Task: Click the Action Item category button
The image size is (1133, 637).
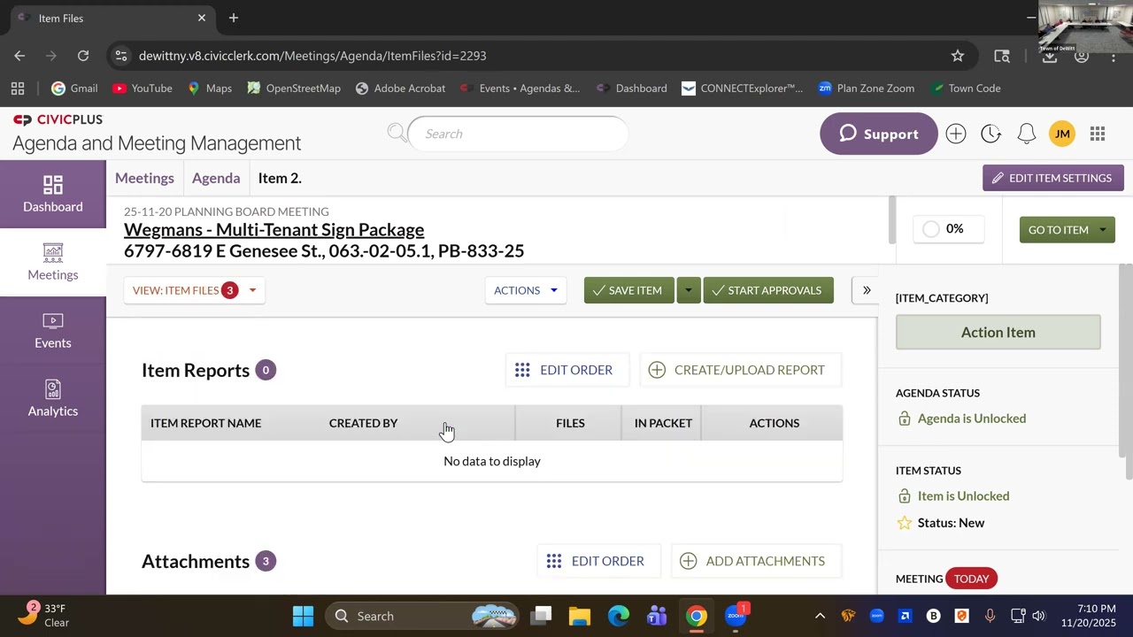Action: click(x=998, y=333)
